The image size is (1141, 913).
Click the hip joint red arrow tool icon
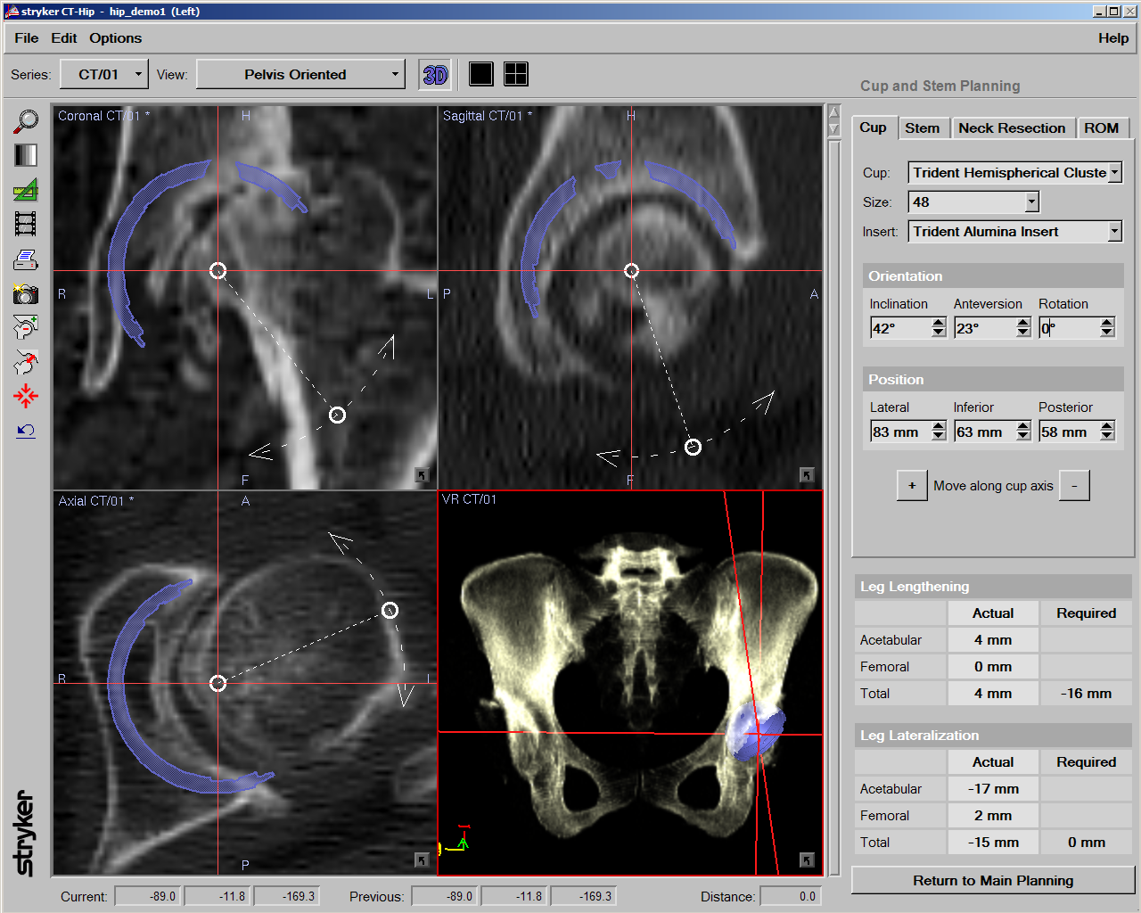[26, 362]
